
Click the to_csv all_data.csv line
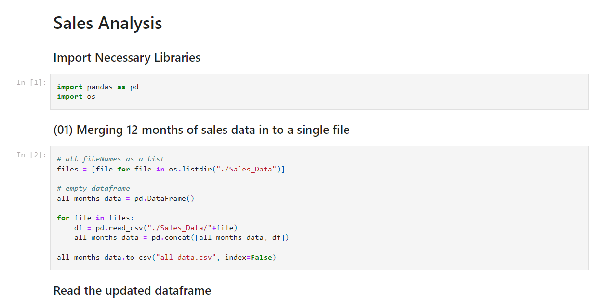pyautogui.click(x=166, y=257)
